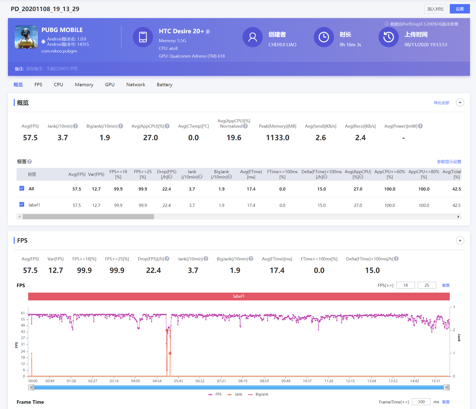
Task: Click the right handle of chart time slider
Action: tap(446, 387)
